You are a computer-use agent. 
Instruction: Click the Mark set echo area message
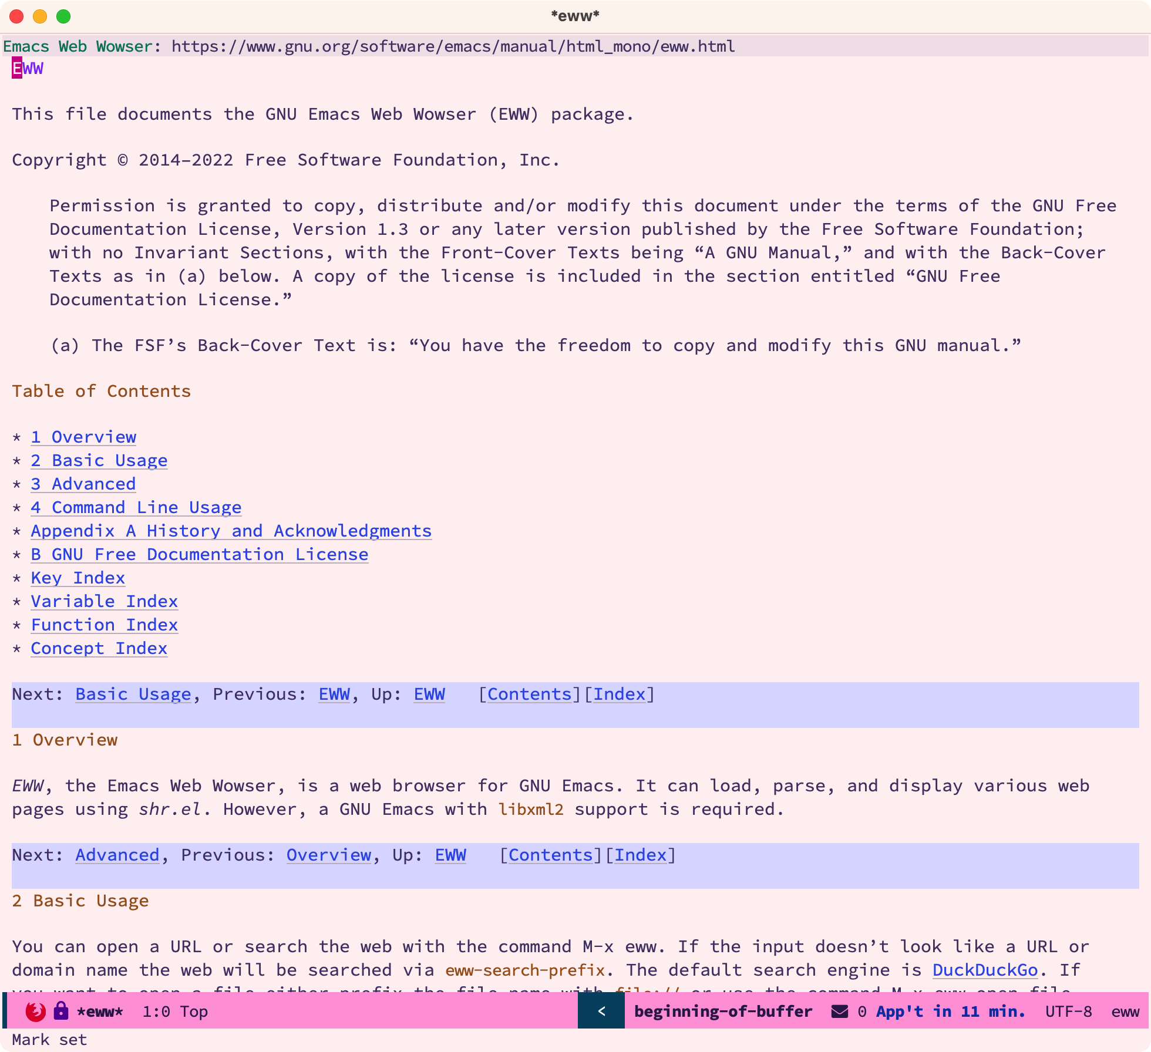click(x=49, y=1040)
